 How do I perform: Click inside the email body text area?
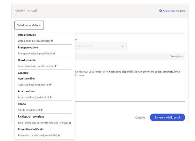point(130,81)
